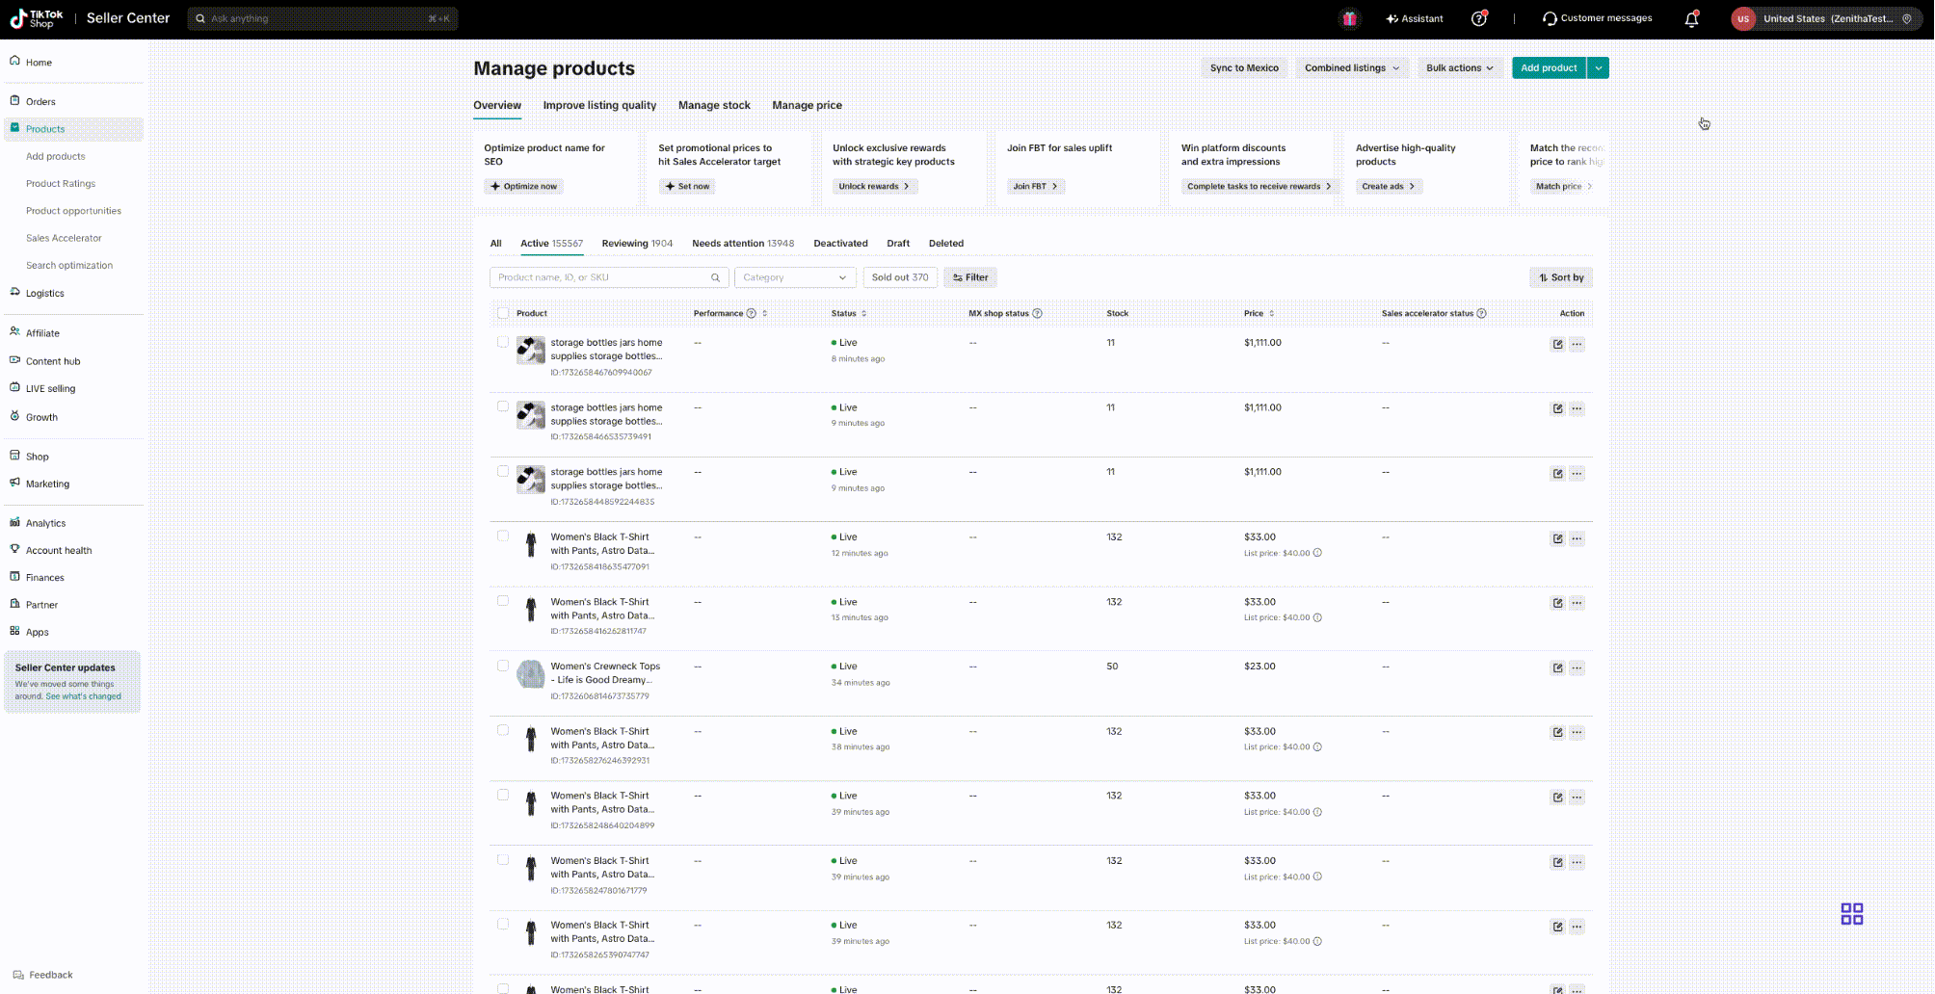Click edit icon for product ID 1732658467609940067
This screenshot has height=994, width=1935.
tap(1557, 344)
